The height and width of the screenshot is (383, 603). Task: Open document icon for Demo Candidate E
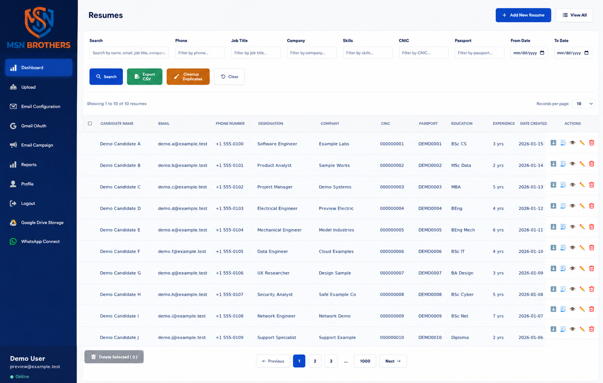click(563, 227)
